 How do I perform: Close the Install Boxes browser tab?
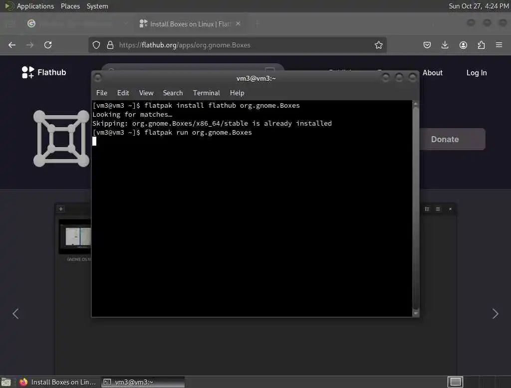pyautogui.click(x=238, y=24)
